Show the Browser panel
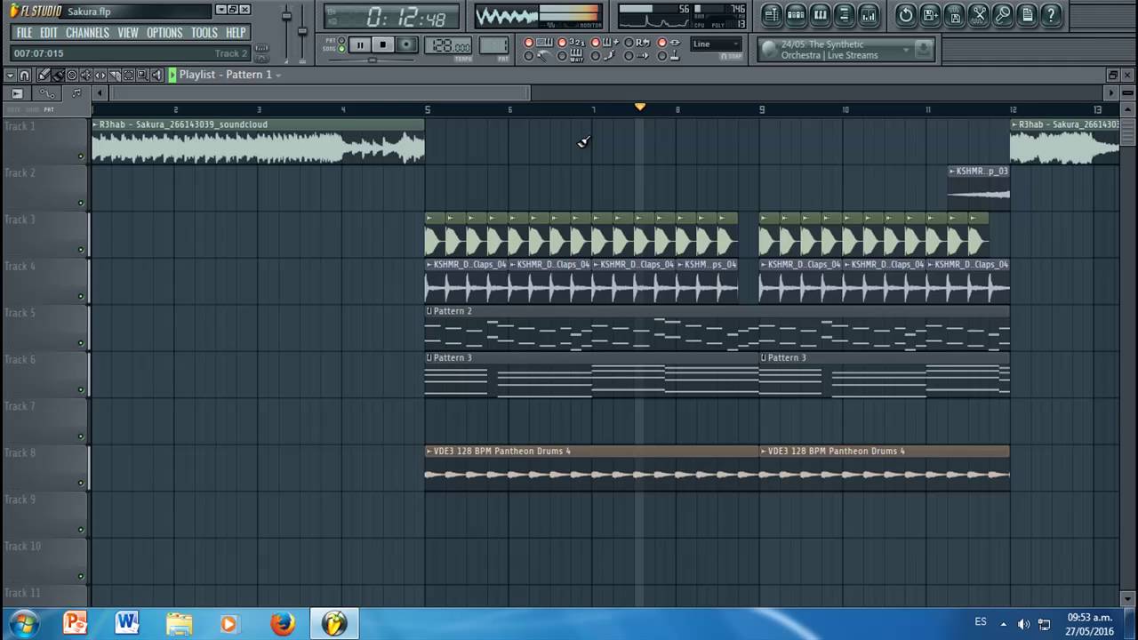The width and height of the screenshot is (1138, 640). point(844,14)
